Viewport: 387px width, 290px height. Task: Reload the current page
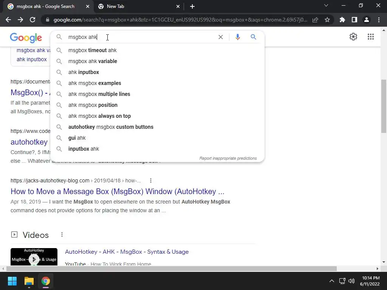tap(33, 20)
